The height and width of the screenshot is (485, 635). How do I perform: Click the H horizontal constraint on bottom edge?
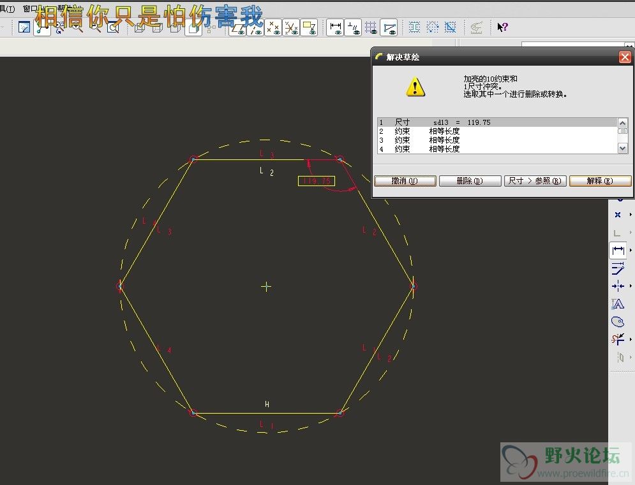coord(267,404)
